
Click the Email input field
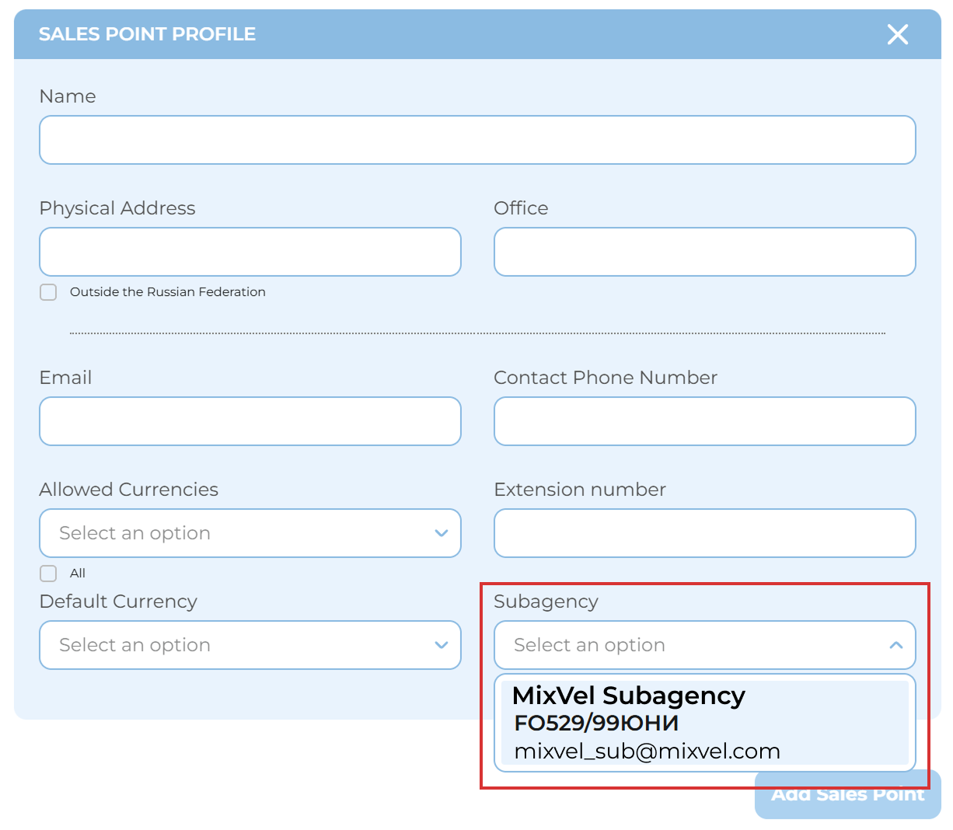[250, 421]
